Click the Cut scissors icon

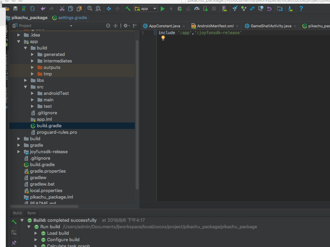point(62,9)
